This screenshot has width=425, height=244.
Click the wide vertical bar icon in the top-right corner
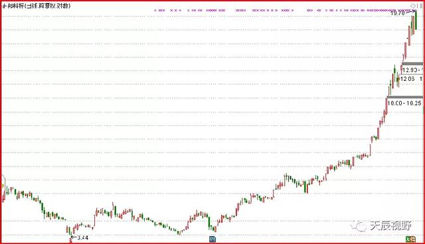click(x=421, y=6)
